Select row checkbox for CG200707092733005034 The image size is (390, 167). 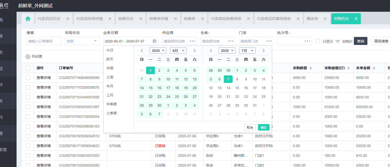point(28,117)
